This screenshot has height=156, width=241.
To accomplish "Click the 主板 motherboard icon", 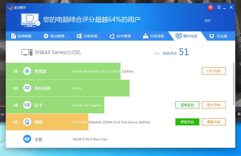I will click(27, 139).
